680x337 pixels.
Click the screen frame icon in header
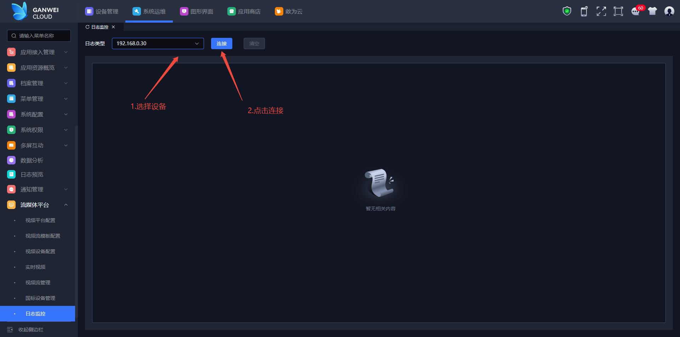(x=618, y=11)
